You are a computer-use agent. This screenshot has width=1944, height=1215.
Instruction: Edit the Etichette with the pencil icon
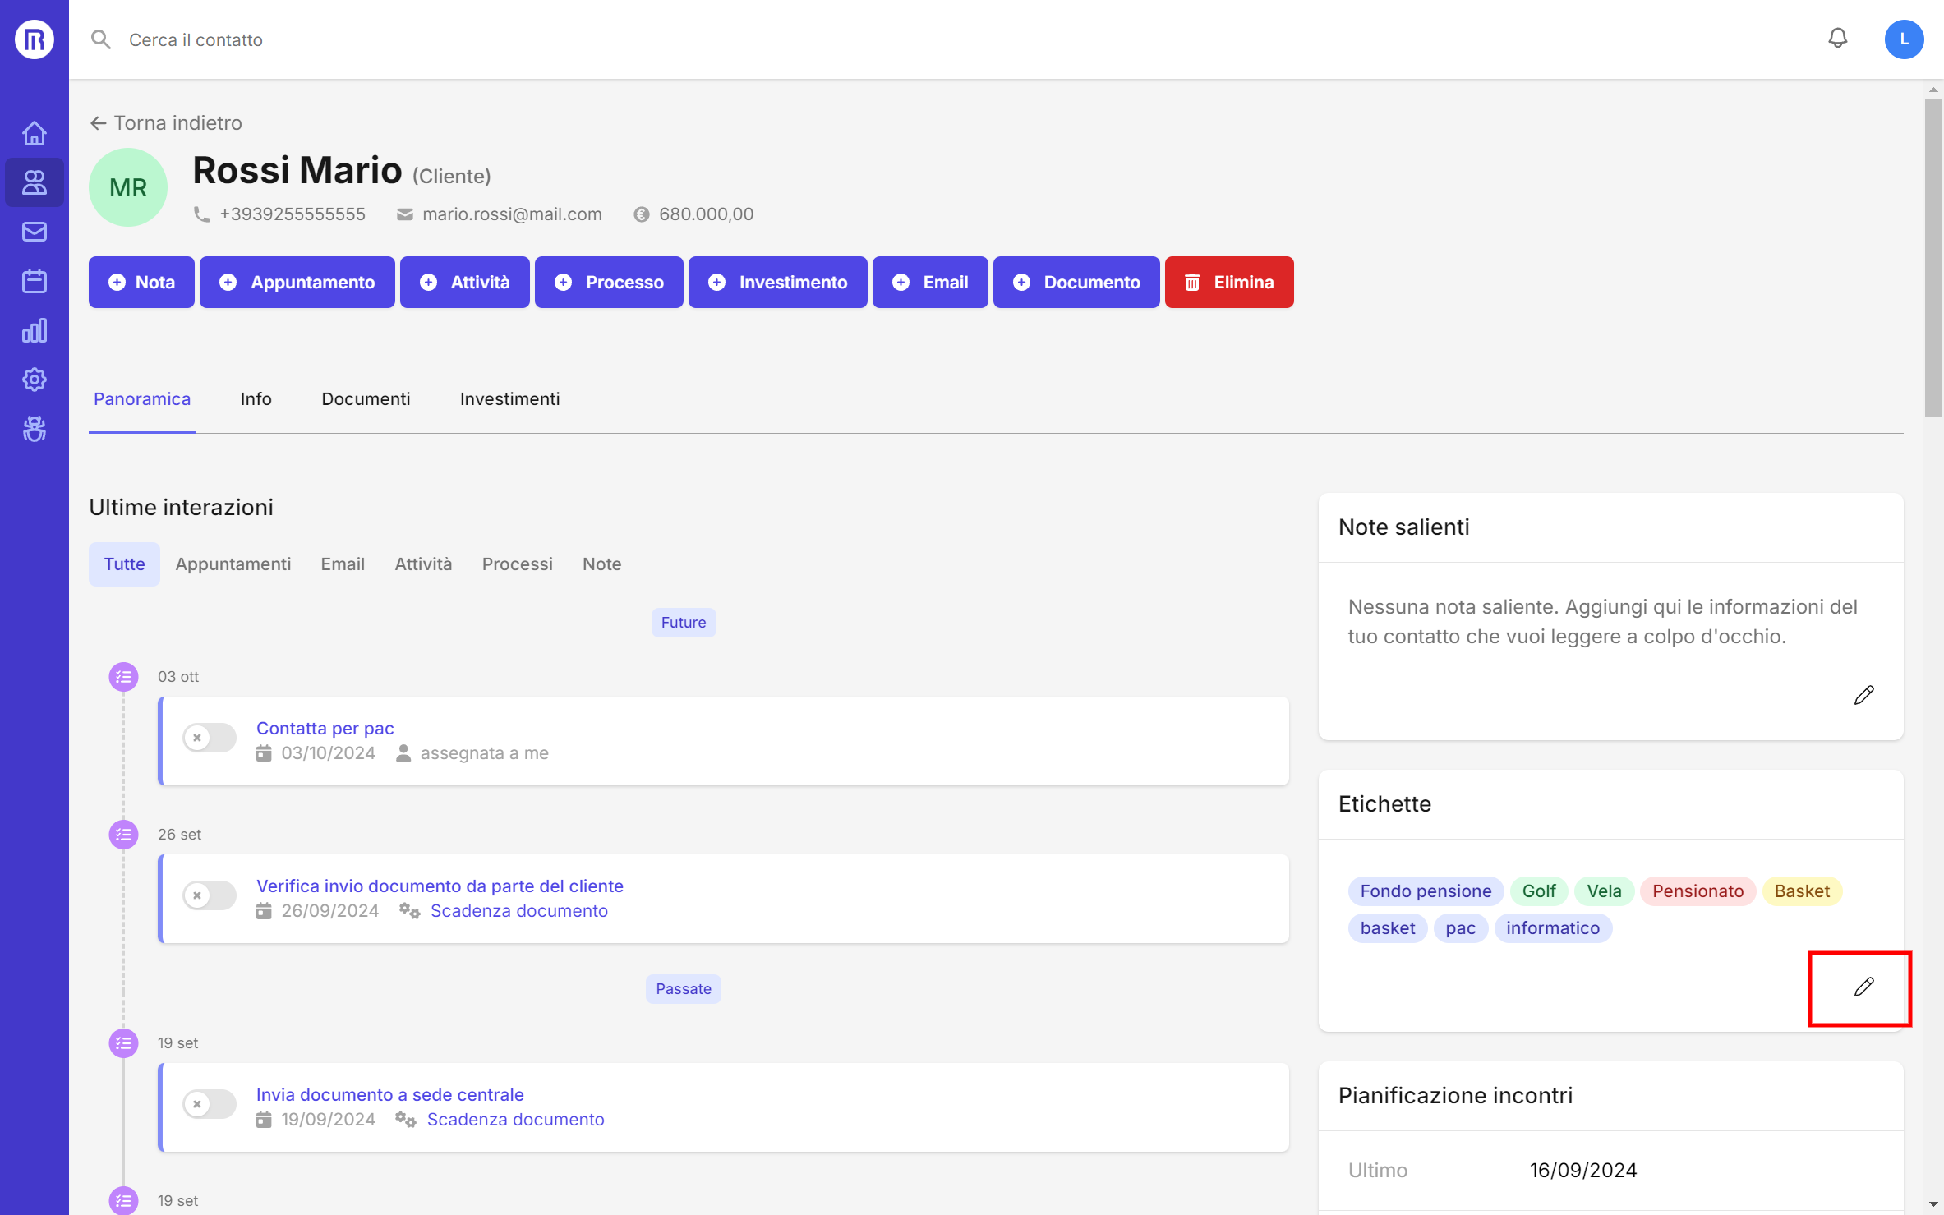coord(1862,987)
